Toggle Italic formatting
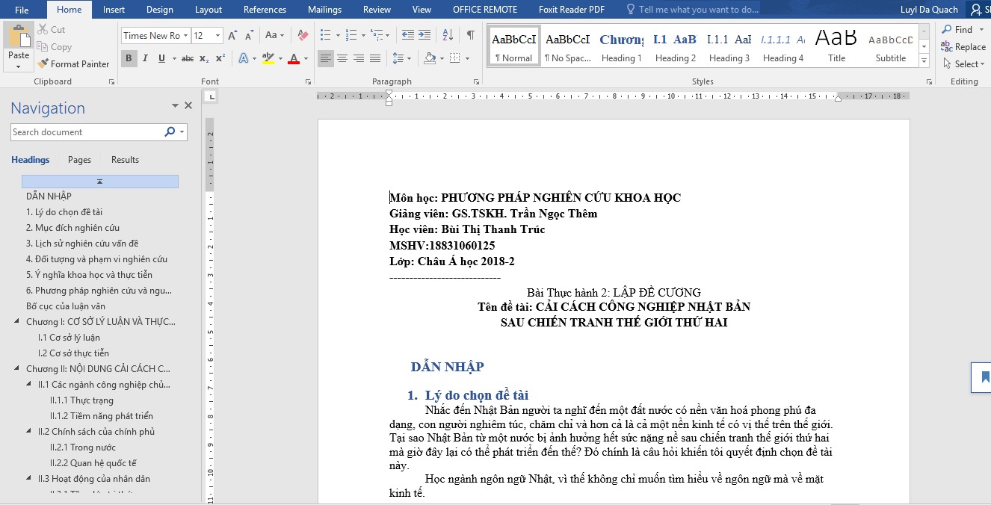The width and height of the screenshot is (991, 505). [x=145, y=58]
